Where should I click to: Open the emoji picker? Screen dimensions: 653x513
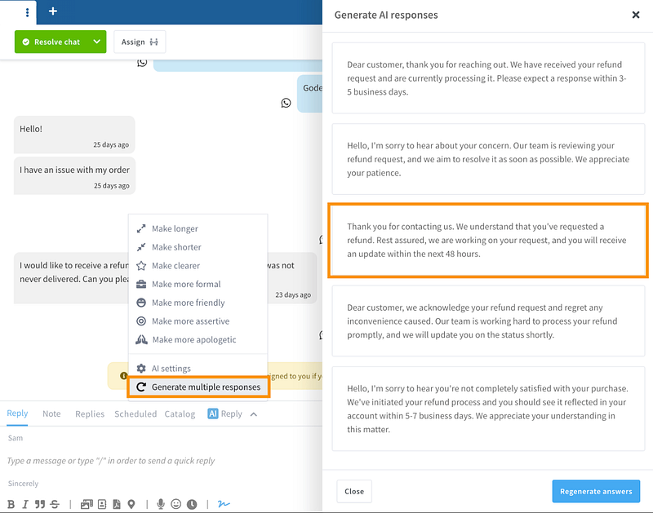tap(175, 504)
